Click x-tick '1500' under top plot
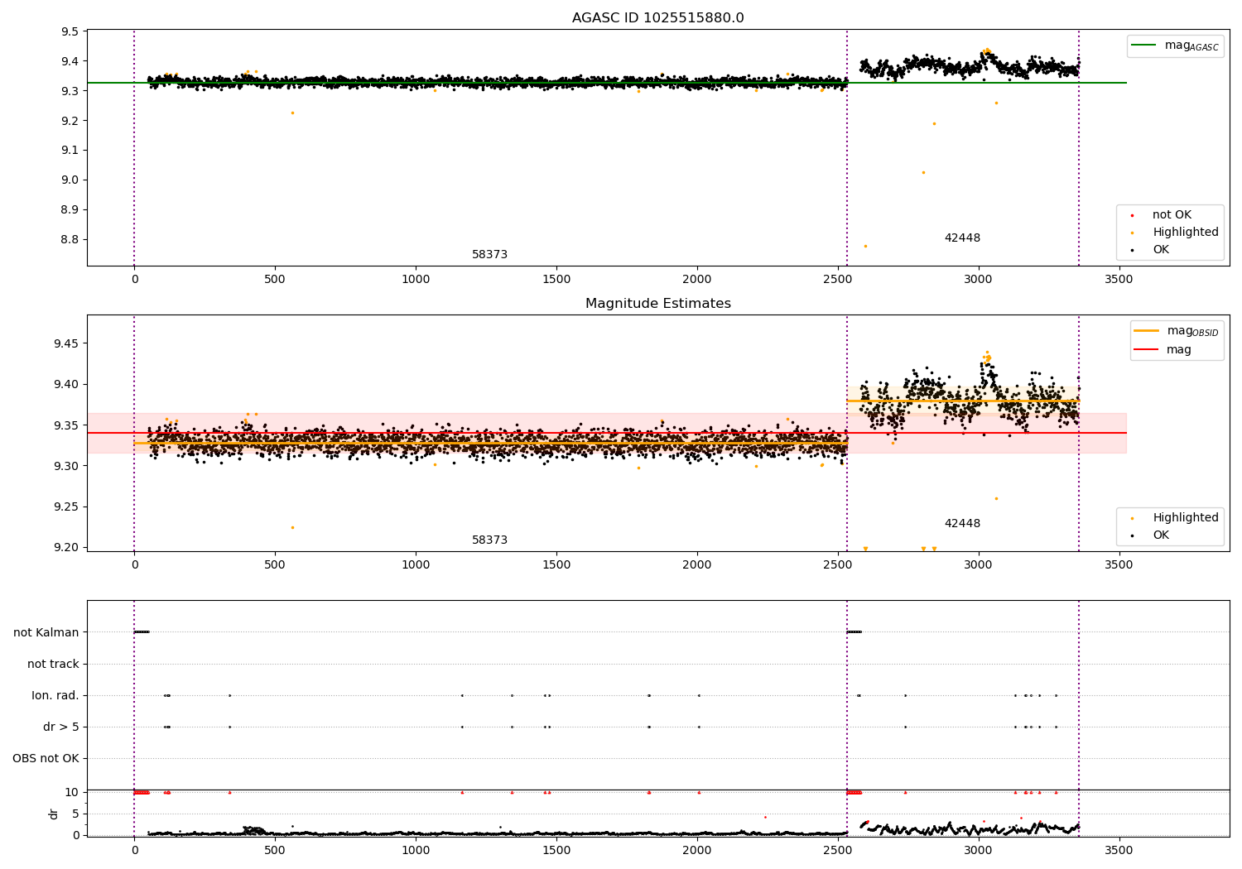Image resolution: width=1242 pixels, height=869 pixels. [556, 280]
